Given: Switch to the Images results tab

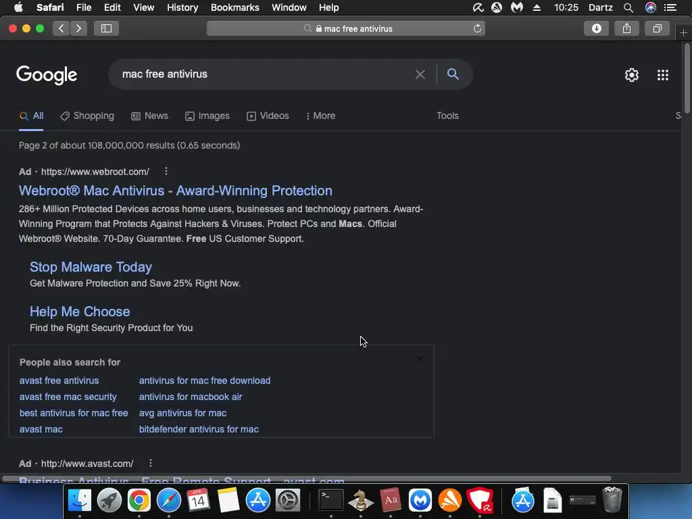Looking at the screenshot, I should pyautogui.click(x=207, y=116).
